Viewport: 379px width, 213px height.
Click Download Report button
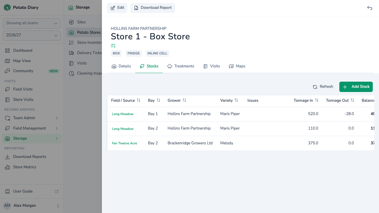[153, 8]
